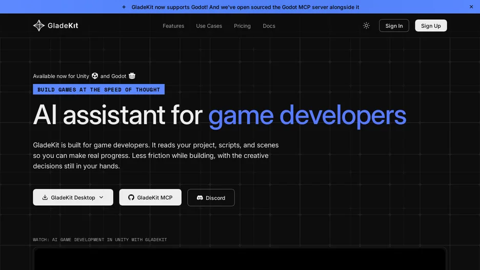This screenshot has width=480, height=270.
Task: Dismiss the announcement banner with X
Action: tap(471, 7)
